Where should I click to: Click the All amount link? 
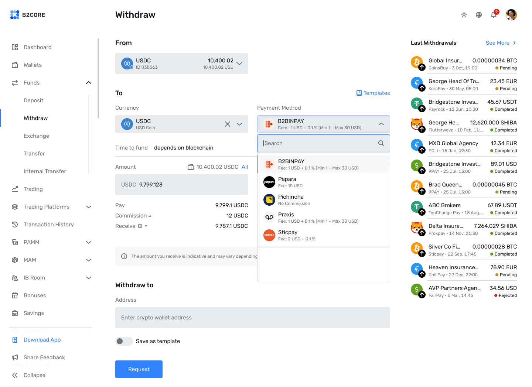[x=245, y=167]
